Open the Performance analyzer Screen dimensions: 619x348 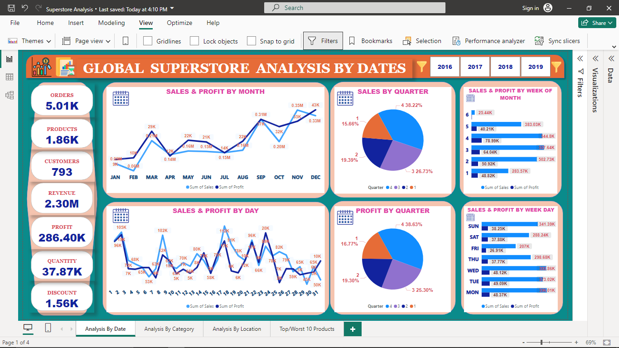point(488,41)
